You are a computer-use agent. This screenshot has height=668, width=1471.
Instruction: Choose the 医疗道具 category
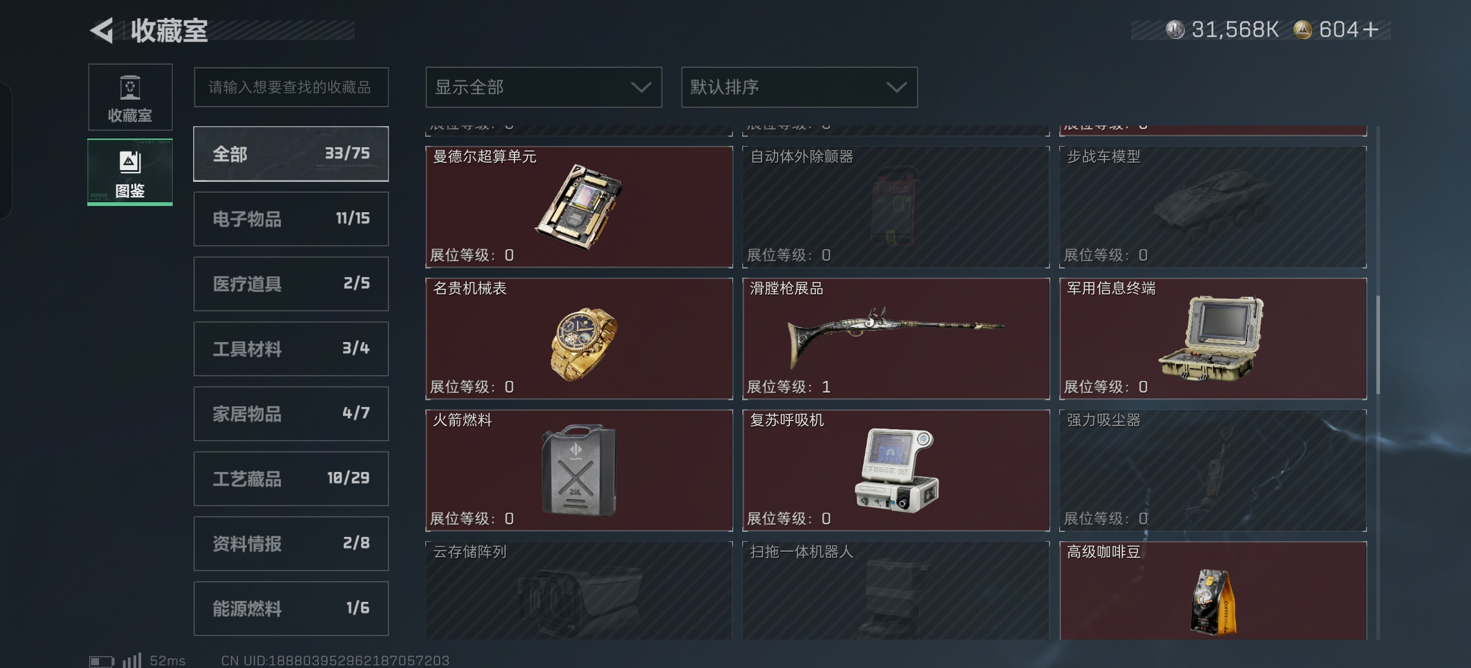coord(291,284)
